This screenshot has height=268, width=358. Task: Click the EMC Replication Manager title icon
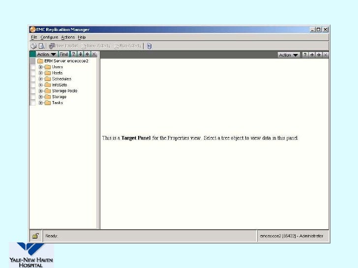[33, 29]
